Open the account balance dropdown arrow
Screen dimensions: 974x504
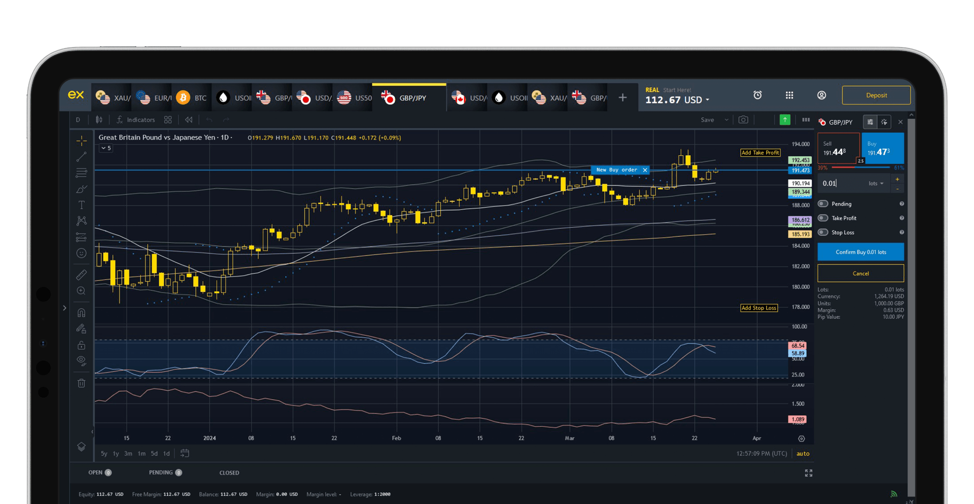point(708,100)
